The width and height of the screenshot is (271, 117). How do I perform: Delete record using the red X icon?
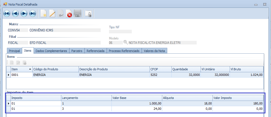click(69, 14)
